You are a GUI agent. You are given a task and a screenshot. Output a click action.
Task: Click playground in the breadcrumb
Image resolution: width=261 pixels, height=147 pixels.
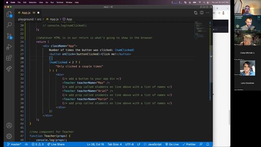26,19
